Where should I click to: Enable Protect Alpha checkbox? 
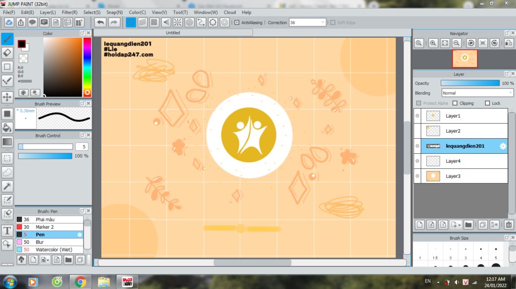click(x=419, y=103)
